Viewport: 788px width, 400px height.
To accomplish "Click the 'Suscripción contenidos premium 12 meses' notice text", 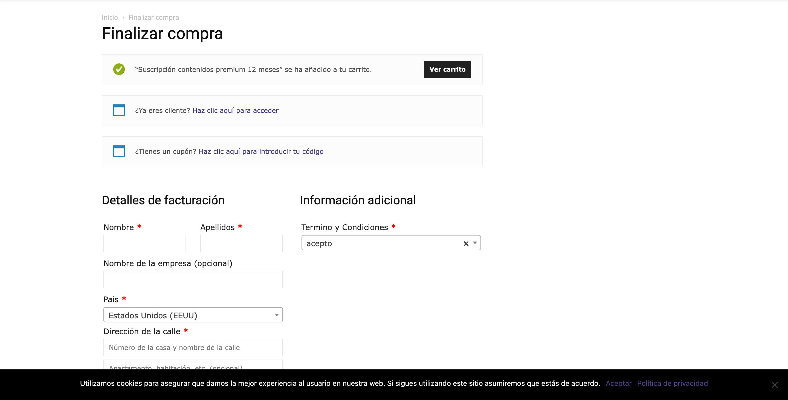I will (253, 70).
